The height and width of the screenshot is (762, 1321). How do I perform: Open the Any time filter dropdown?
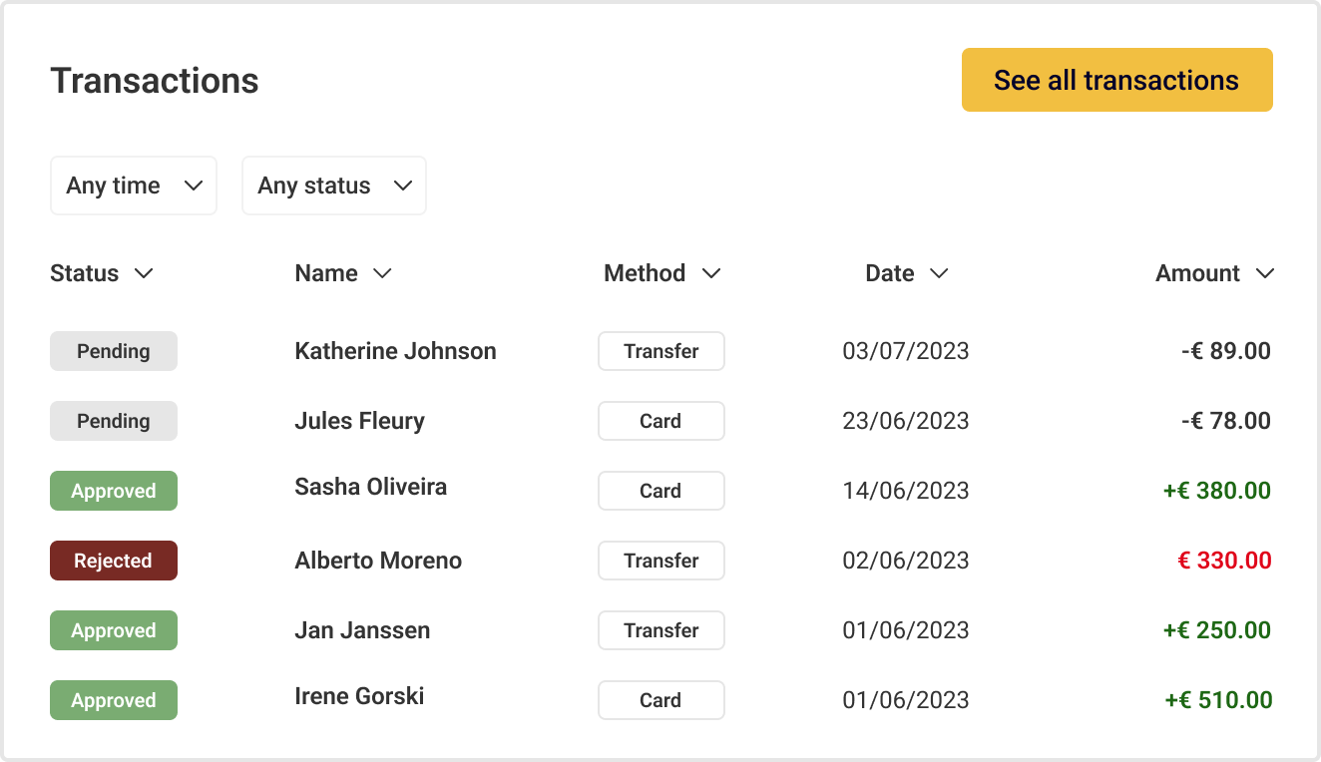pyautogui.click(x=134, y=186)
